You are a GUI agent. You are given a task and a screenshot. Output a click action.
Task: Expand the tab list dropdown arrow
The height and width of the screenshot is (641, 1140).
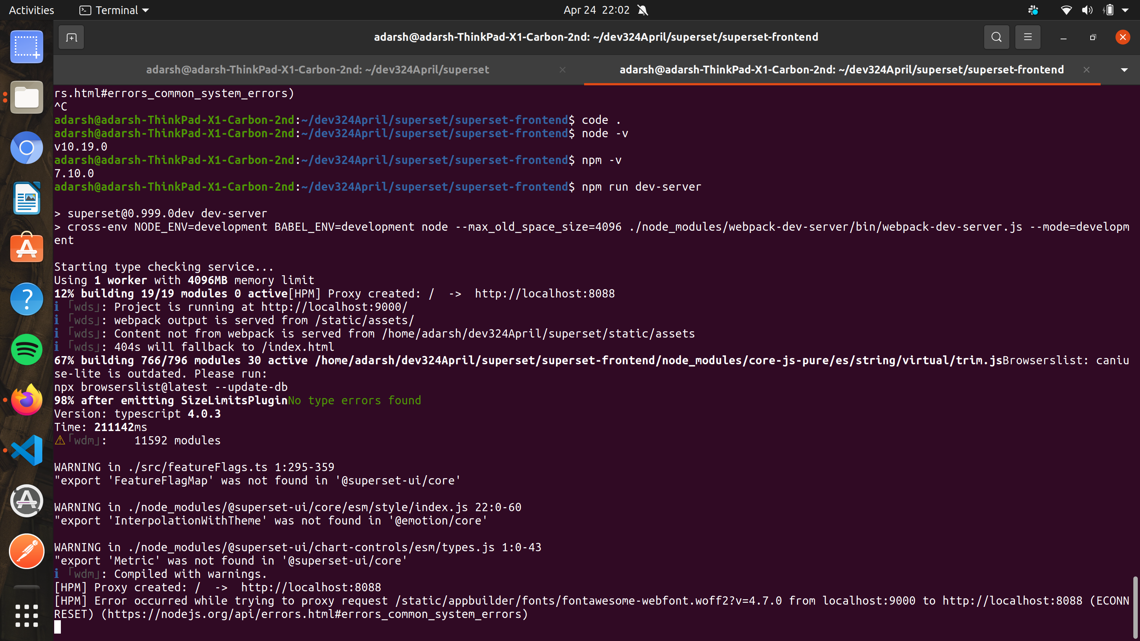tap(1124, 70)
